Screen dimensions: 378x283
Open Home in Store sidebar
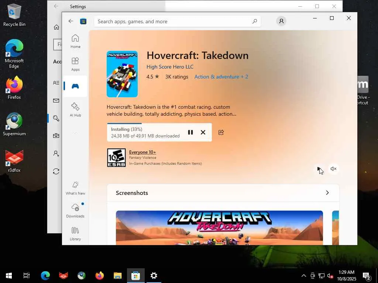point(75,41)
